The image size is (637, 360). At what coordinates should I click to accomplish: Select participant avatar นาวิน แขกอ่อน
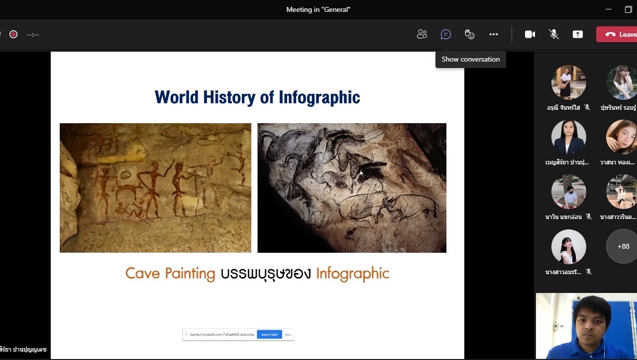tap(569, 192)
